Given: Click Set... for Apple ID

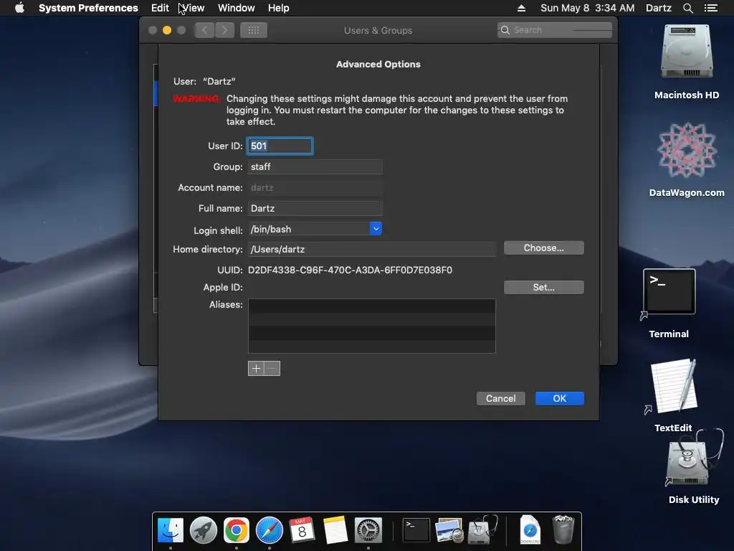Looking at the screenshot, I should (x=544, y=287).
